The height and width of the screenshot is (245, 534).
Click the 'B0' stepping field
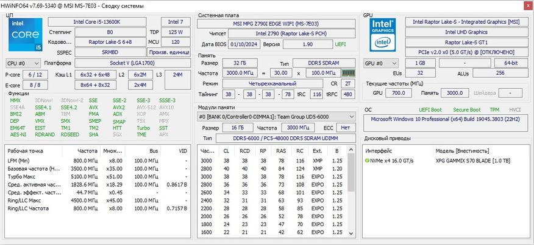click(x=110, y=32)
